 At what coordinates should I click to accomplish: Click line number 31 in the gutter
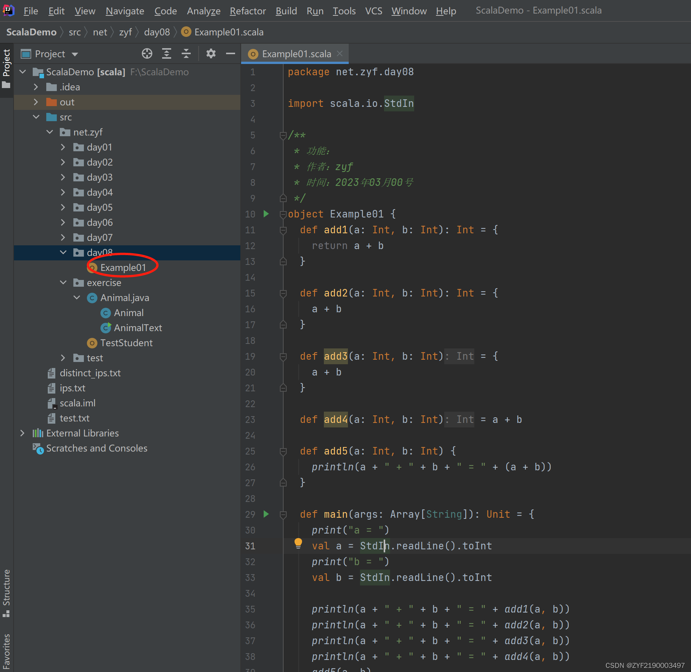tap(250, 546)
